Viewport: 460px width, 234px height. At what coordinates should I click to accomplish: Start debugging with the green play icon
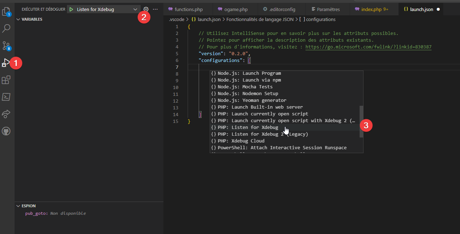pyautogui.click(x=70, y=9)
